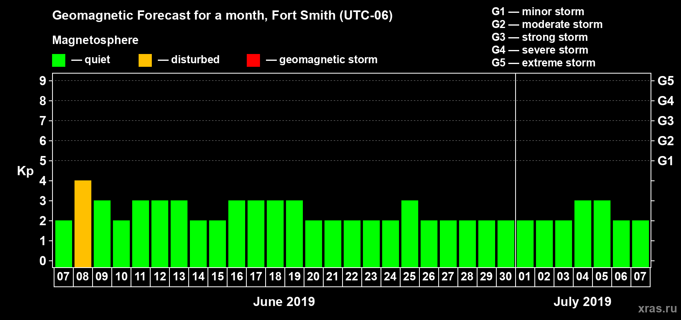Screen dimensions: 681x320
Task: Select the orange bar for June 08
Action: 83,224
